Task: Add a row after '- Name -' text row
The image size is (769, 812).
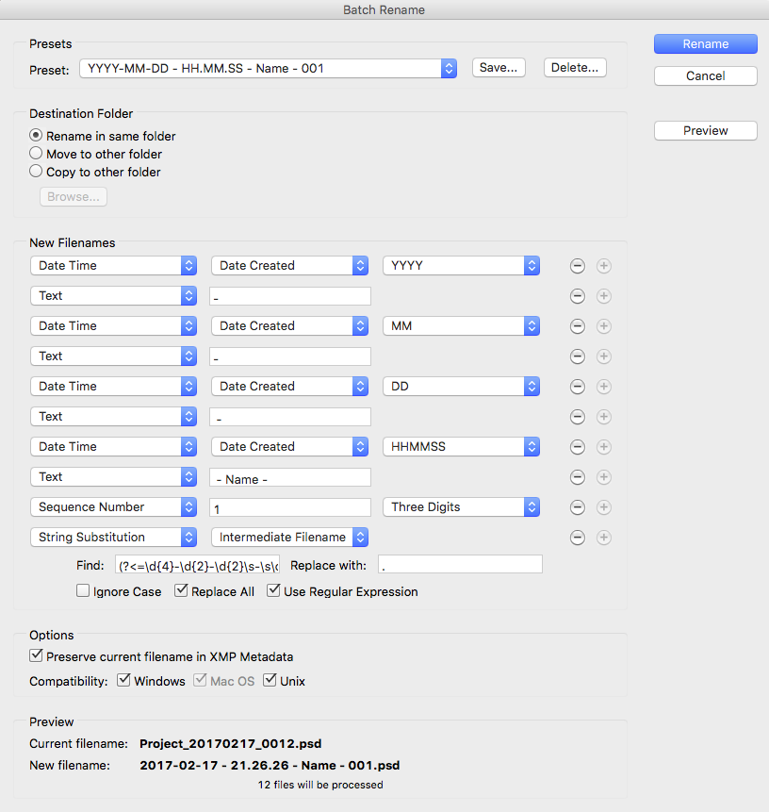Action: [x=604, y=477]
